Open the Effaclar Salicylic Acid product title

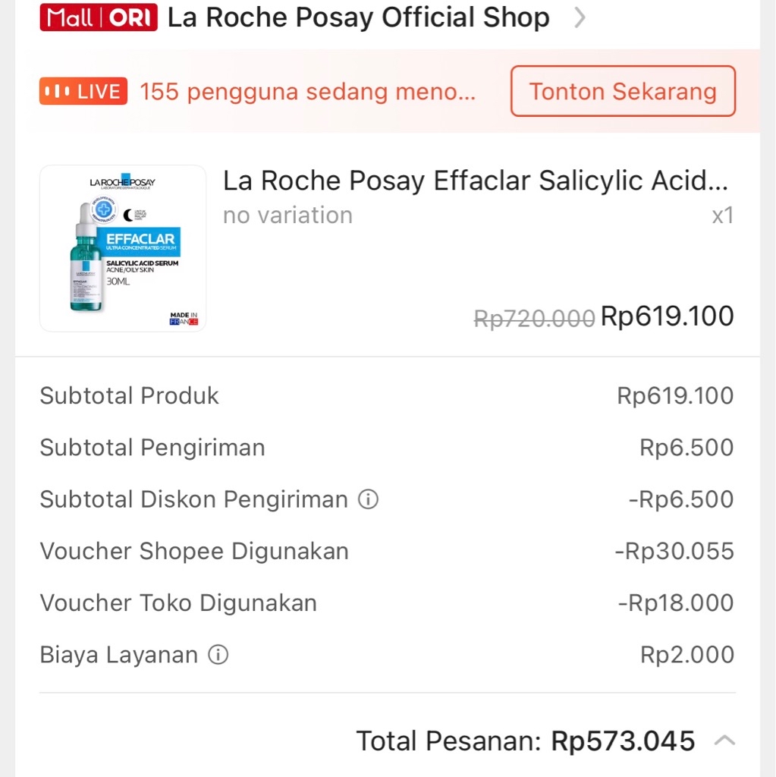tap(476, 181)
